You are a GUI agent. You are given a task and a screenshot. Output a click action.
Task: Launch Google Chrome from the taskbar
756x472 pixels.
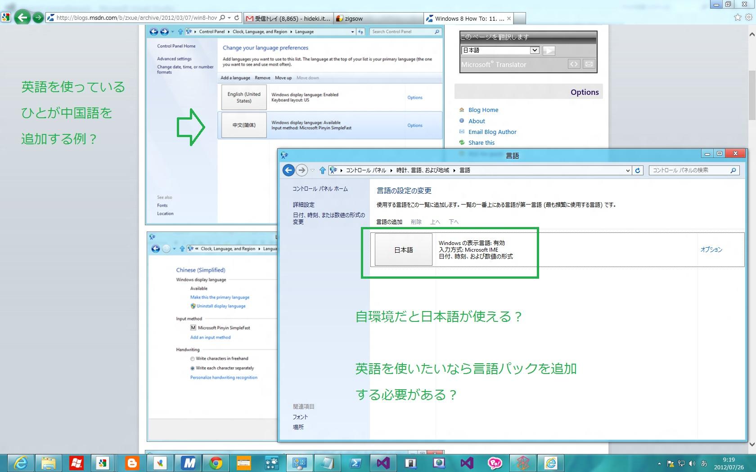pos(216,463)
